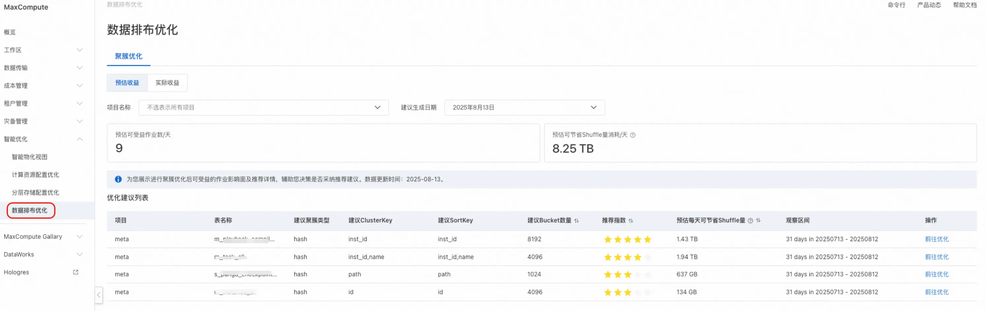Select the 聚簇优化 tab
The width and height of the screenshot is (986, 311).
[129, 56]
